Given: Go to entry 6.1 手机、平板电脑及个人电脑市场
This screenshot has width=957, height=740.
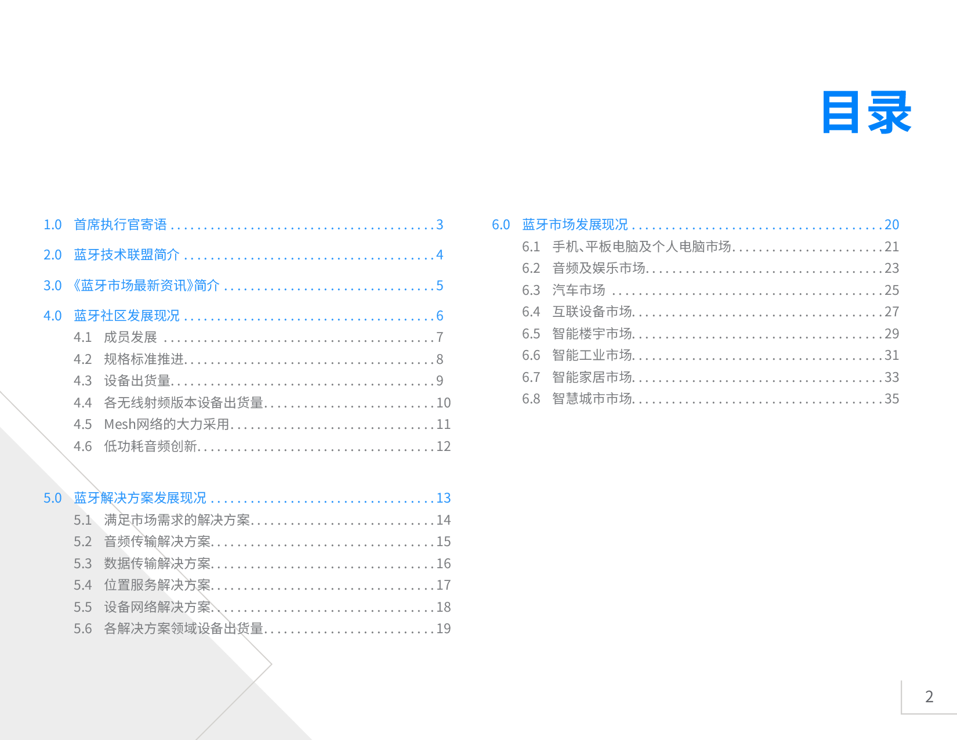Looking at the screenshot, I should (710, 247).
